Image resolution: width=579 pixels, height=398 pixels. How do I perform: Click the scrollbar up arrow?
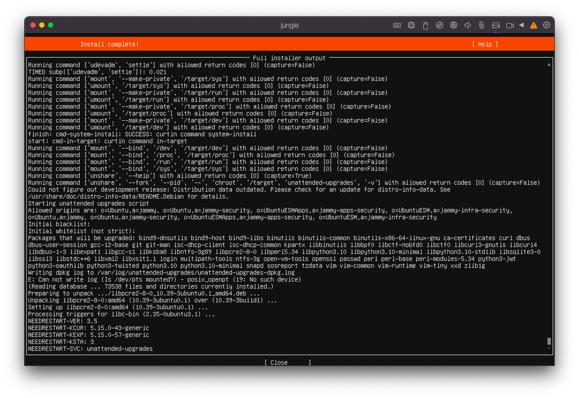click(x=549, y=65)
